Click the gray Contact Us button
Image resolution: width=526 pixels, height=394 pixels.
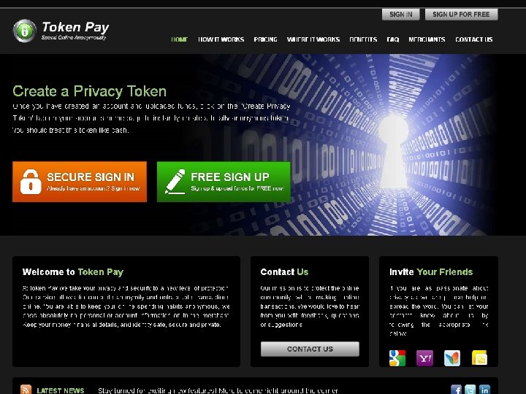pos(310,349)
